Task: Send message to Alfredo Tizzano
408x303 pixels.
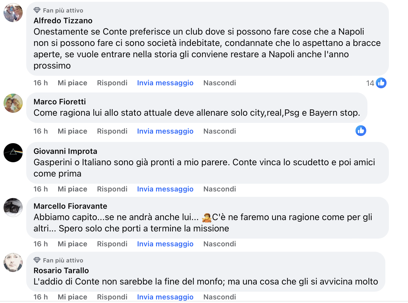Action: [x=165, y=83]
